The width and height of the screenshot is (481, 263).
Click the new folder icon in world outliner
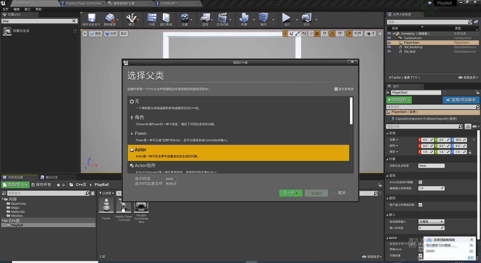click(476, 22)
